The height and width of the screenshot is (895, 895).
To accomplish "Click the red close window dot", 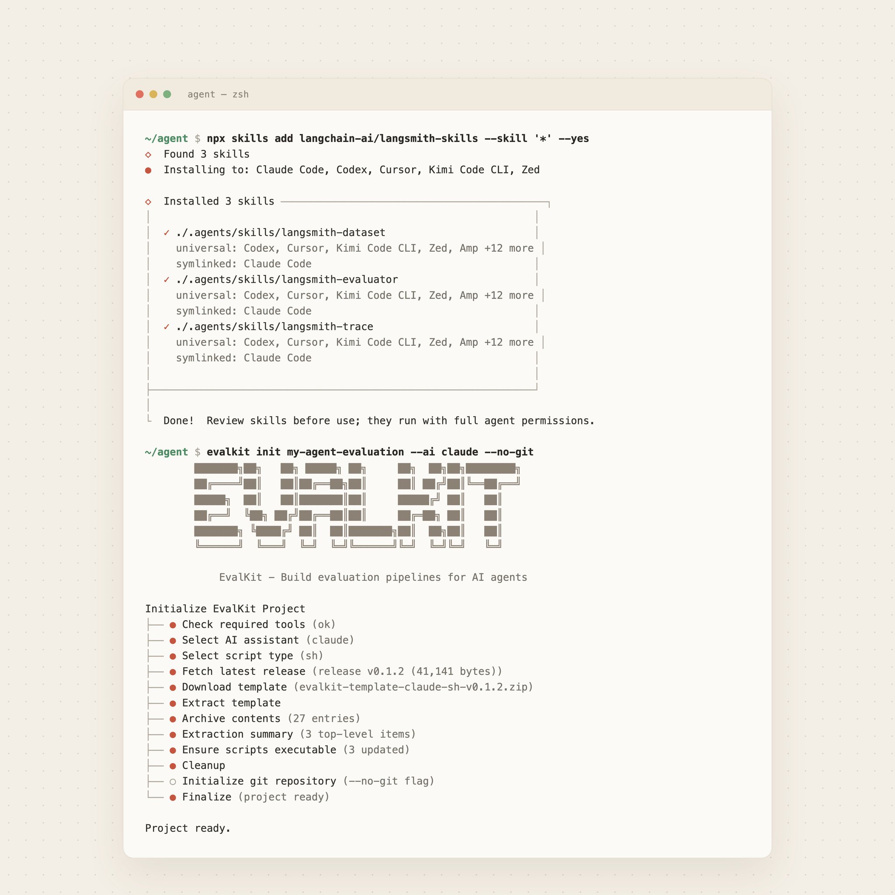I will point(139,94).
